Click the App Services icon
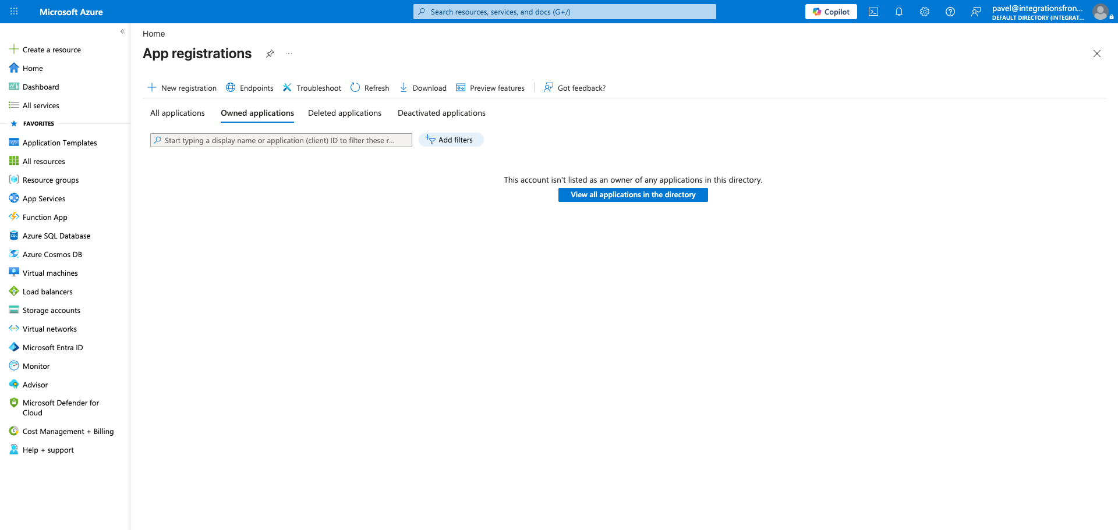 click(14, 198)
